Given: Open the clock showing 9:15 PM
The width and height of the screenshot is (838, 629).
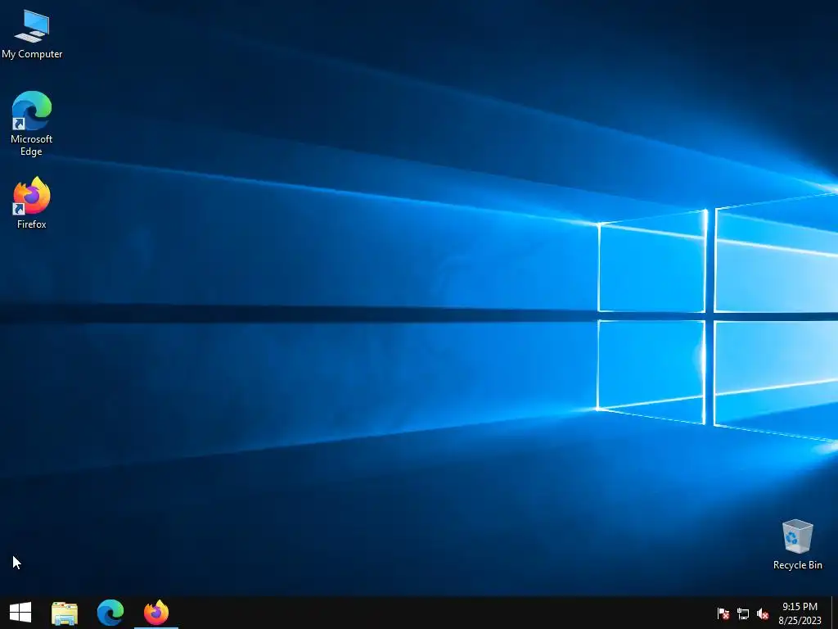Looking at the screenshot, I should [x=800, y=613].
